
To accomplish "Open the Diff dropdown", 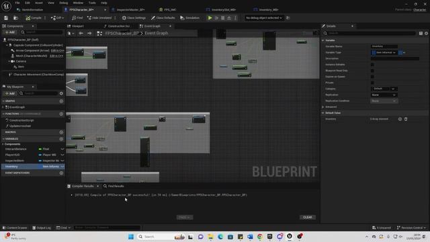I will [x=57, y=18].
